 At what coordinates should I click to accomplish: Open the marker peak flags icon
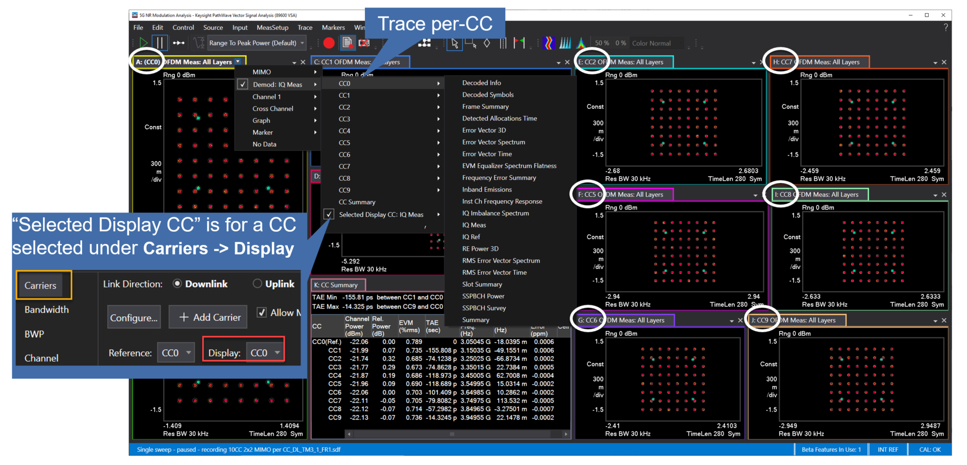(519, 42)
